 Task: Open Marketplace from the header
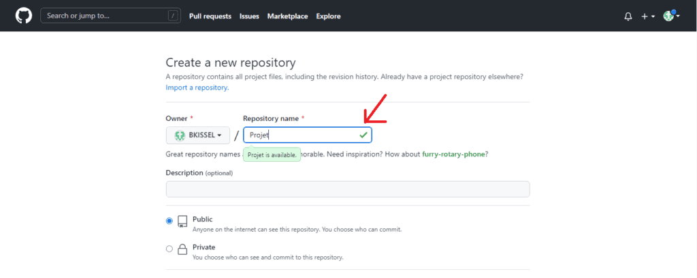tap(287, 16)
